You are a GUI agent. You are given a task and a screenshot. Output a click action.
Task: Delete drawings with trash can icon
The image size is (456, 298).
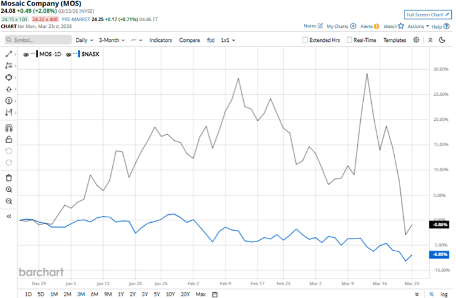coord(8,178)
